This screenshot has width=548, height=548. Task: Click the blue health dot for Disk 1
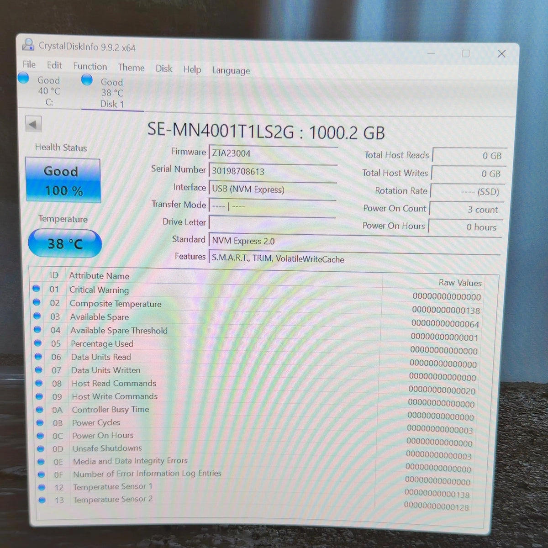click(x=86, y=80)
